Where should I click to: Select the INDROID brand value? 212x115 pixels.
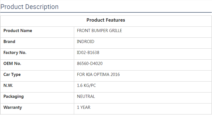tap(86, 42)
